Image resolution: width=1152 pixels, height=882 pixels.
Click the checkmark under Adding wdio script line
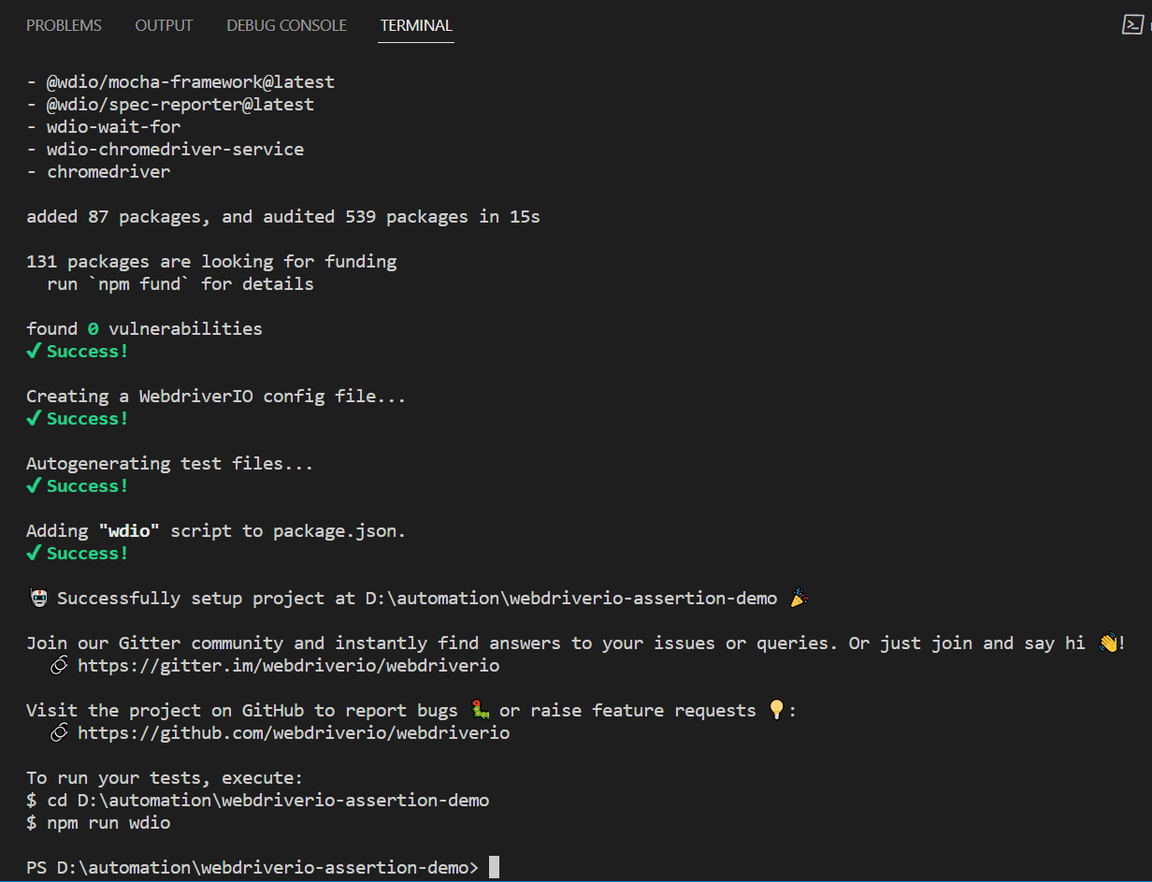pyautogui.click(x=33, y=553)
